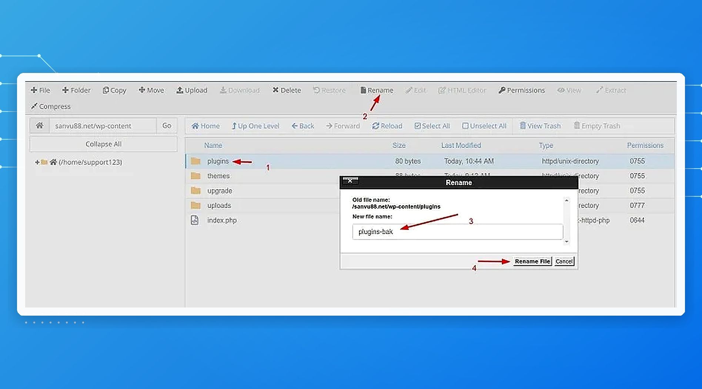Click the View toolbar item

(x=569, y=90)
